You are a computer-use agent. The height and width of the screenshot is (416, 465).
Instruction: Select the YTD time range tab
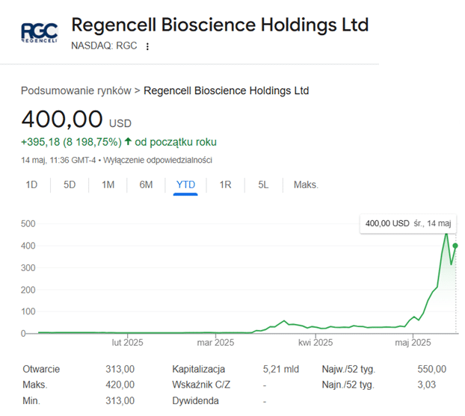click(x=185, y=184)
